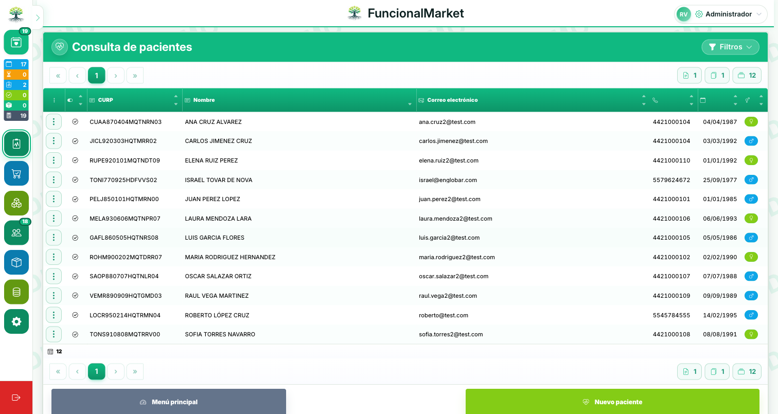Click the female gender badge for ANA CRUZ ALVAREZ

point(751,122)
